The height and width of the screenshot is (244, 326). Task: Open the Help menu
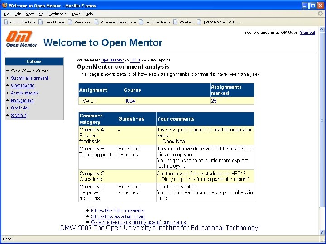pos(89,14)
